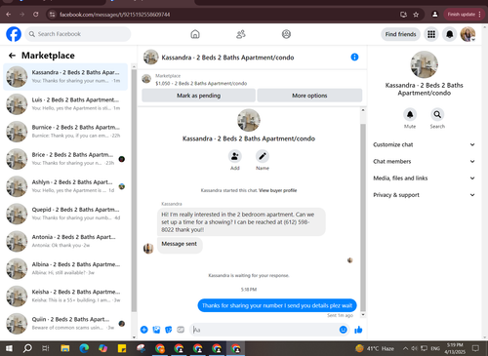Go back using Marketplace arrow

(x=12, y=56)
